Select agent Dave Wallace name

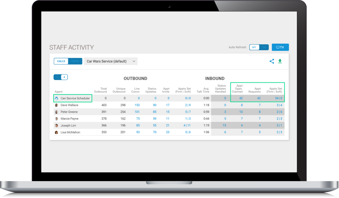pos(70,105)
